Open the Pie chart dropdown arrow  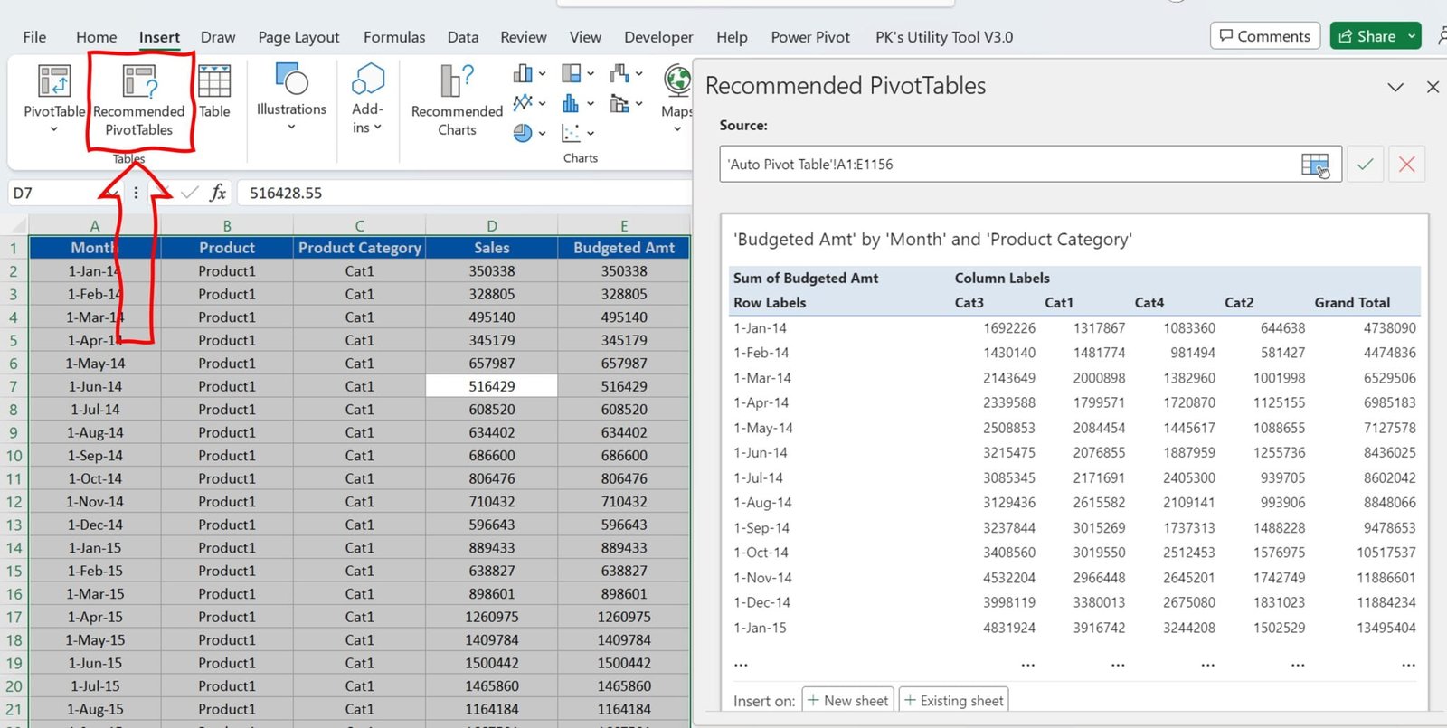pos(542,134)
